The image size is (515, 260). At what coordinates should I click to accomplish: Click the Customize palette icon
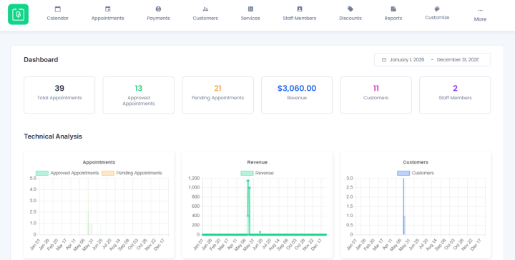437,9
